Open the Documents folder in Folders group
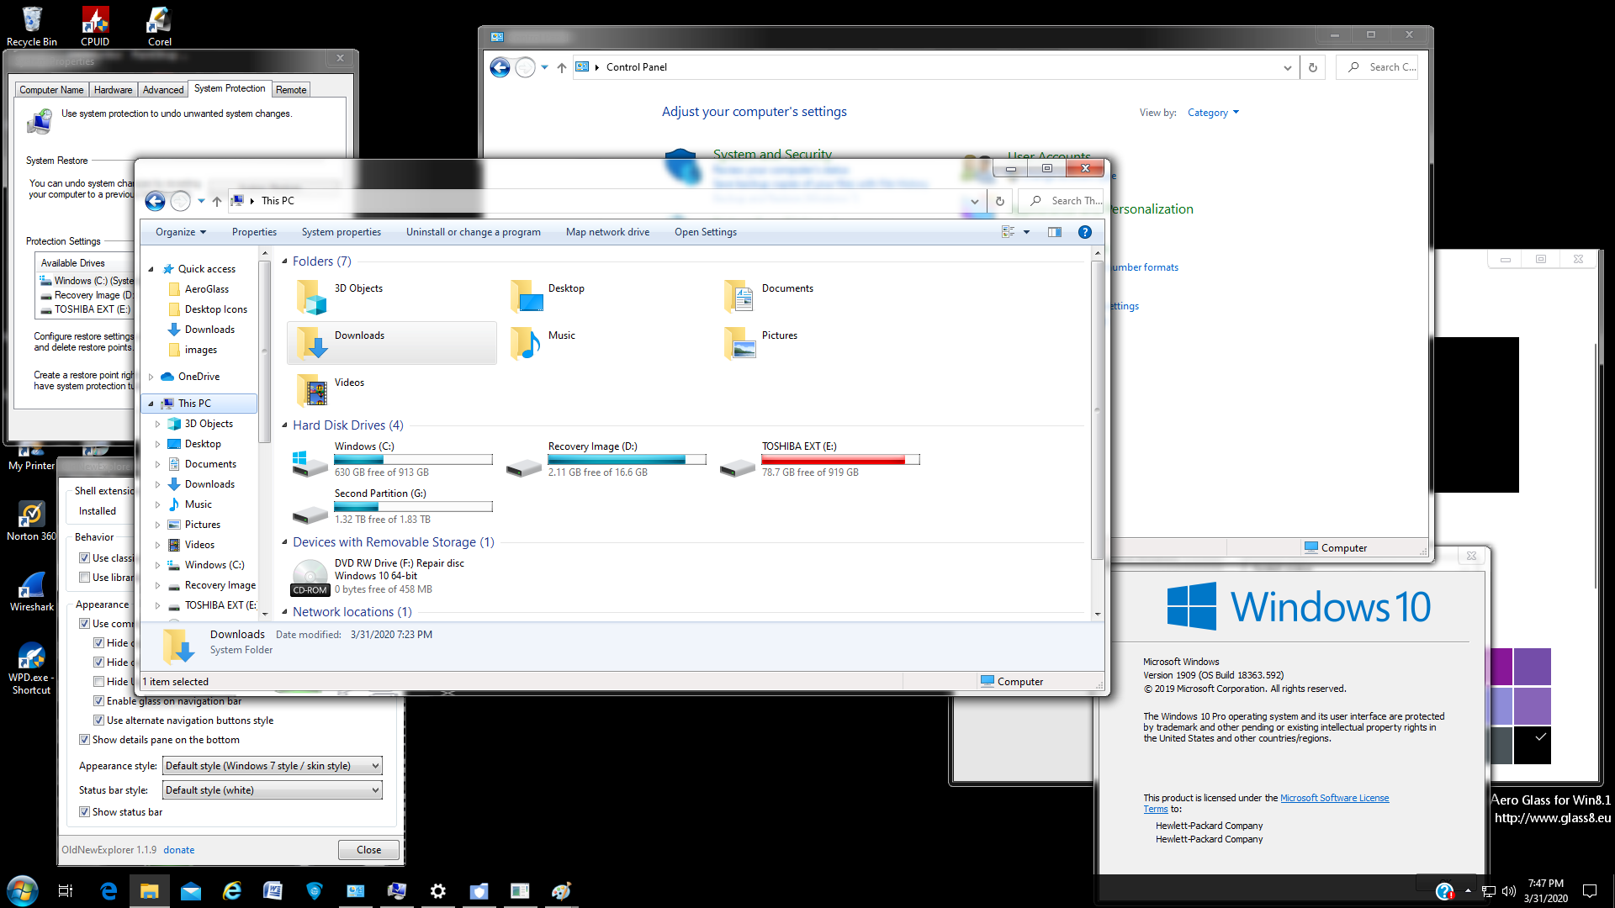1615x908 pixels. click(769, 296)
